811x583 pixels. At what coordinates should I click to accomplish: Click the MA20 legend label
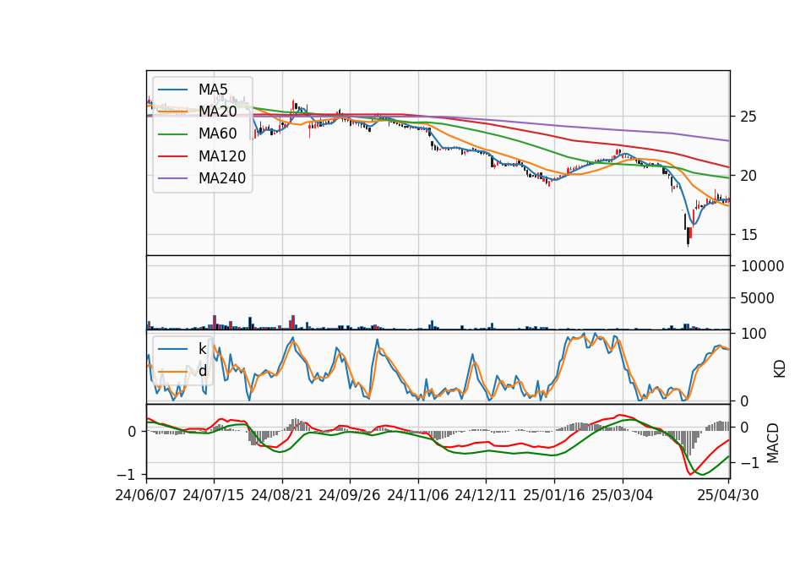coord(217,112)
